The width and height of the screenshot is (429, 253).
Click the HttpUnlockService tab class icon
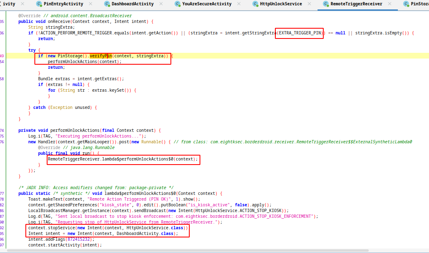(x=255, y=4)
